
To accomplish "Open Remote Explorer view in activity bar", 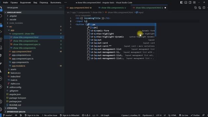I will coord(1,47).
